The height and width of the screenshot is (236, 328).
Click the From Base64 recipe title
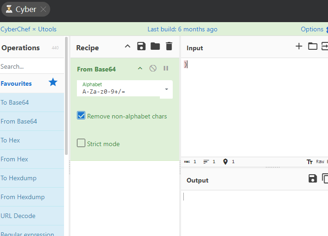point(96,69)
